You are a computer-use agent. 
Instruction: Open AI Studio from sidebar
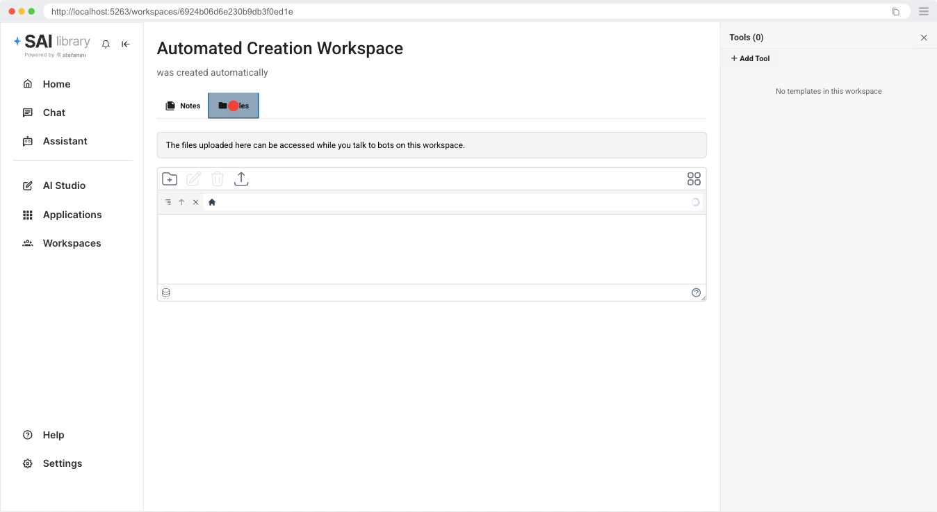[x=64, y=185]
